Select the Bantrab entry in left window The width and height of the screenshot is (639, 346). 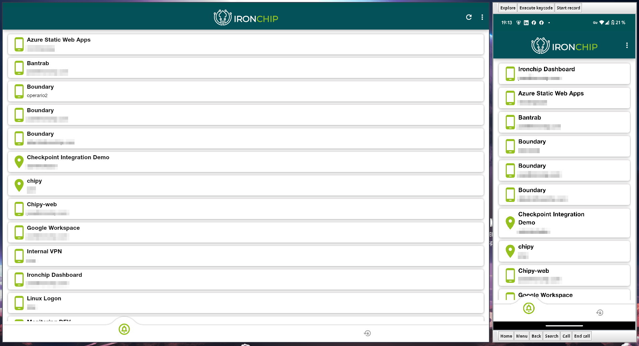click(246, 68)
